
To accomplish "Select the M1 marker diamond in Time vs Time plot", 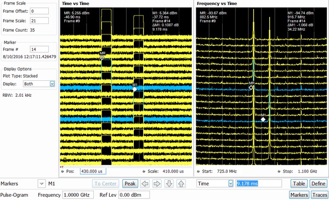I will [x=135, y=89].
